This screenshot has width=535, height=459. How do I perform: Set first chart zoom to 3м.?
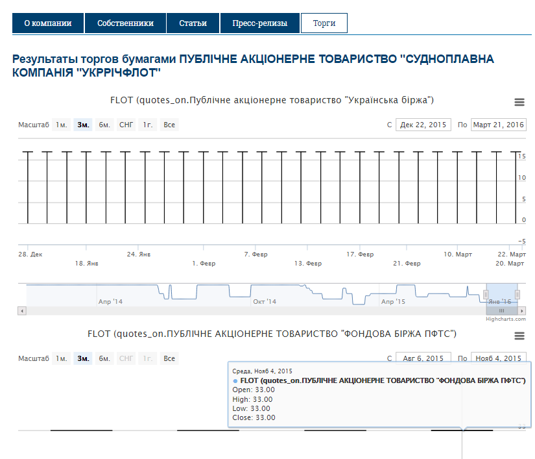click(x=83, y=125)
